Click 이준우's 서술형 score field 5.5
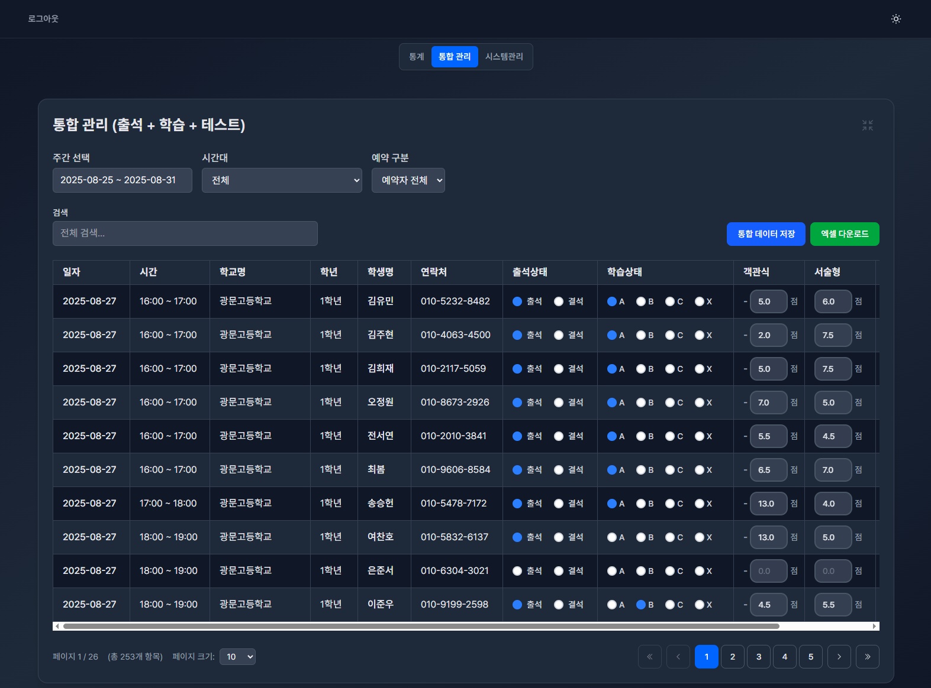931x688 pixels. (833, 605)
